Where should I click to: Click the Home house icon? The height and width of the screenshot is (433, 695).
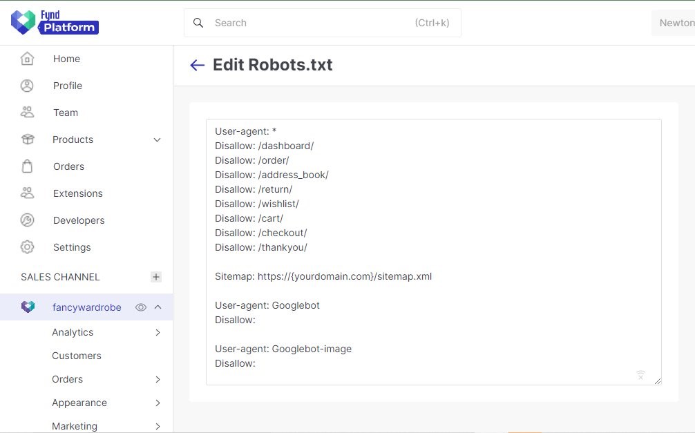27,59
